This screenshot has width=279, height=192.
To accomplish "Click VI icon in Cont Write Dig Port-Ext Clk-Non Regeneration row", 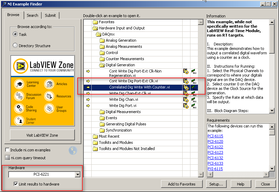I will 186,71.
